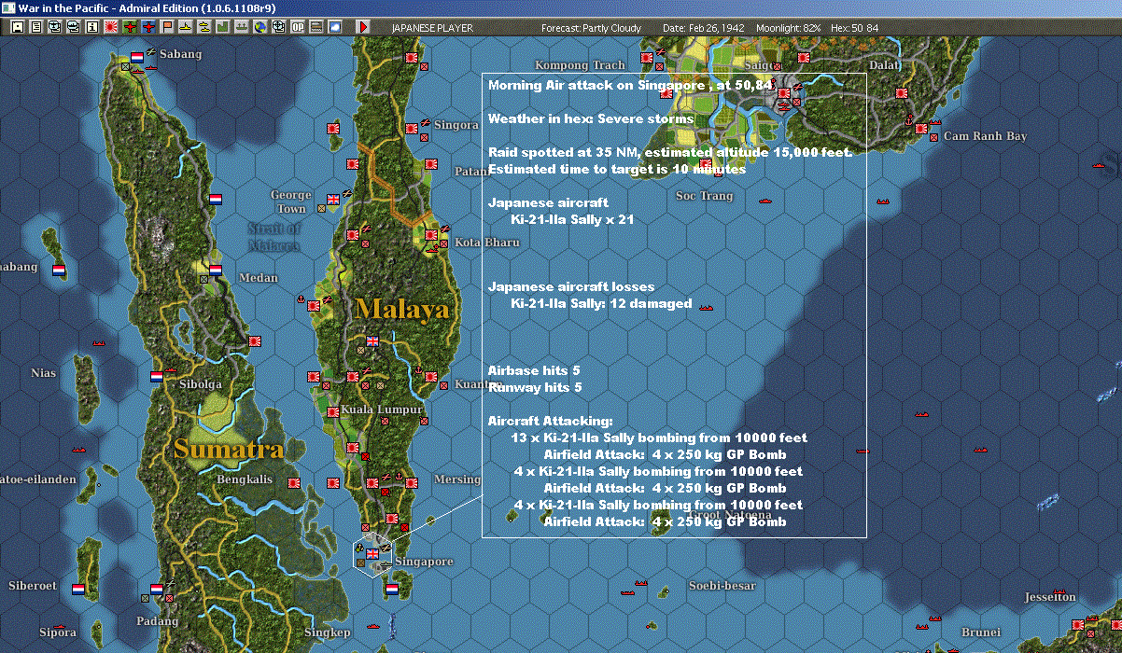Click the 'Medan' map label
Image resolution: width=1122 pixels, height=653 pixels.
coord(259,278)
